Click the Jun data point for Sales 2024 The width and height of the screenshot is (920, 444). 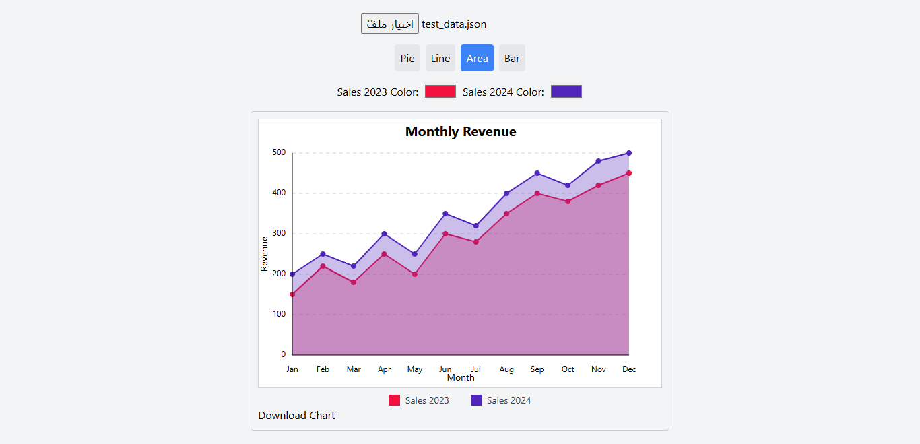tap(445, 214)
